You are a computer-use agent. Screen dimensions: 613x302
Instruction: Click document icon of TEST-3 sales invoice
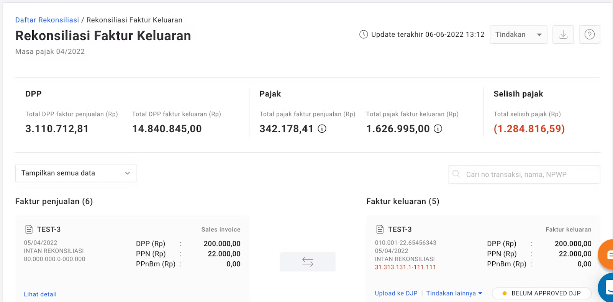tap(29, 229)
